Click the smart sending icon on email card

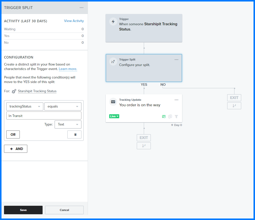pyautogui.click(x=164, y=116)
